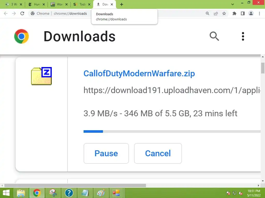Click the horizontal scrollbar thumb
The height and width of the screenshot is (198, 265).
point(75,185)
